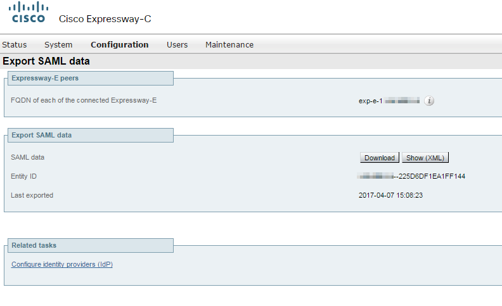Open the Configuration menu
502x306 pixels.
(x=119, y=45)
